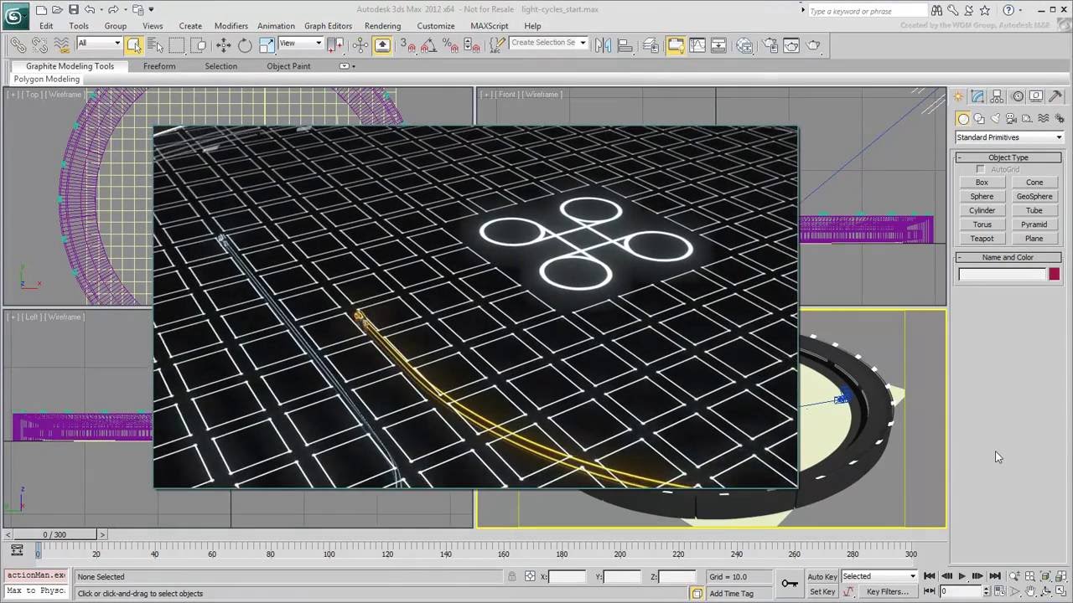Toggle Auto Key animation mode
This screenshot has height=603, width=1073.
point(822,576)
